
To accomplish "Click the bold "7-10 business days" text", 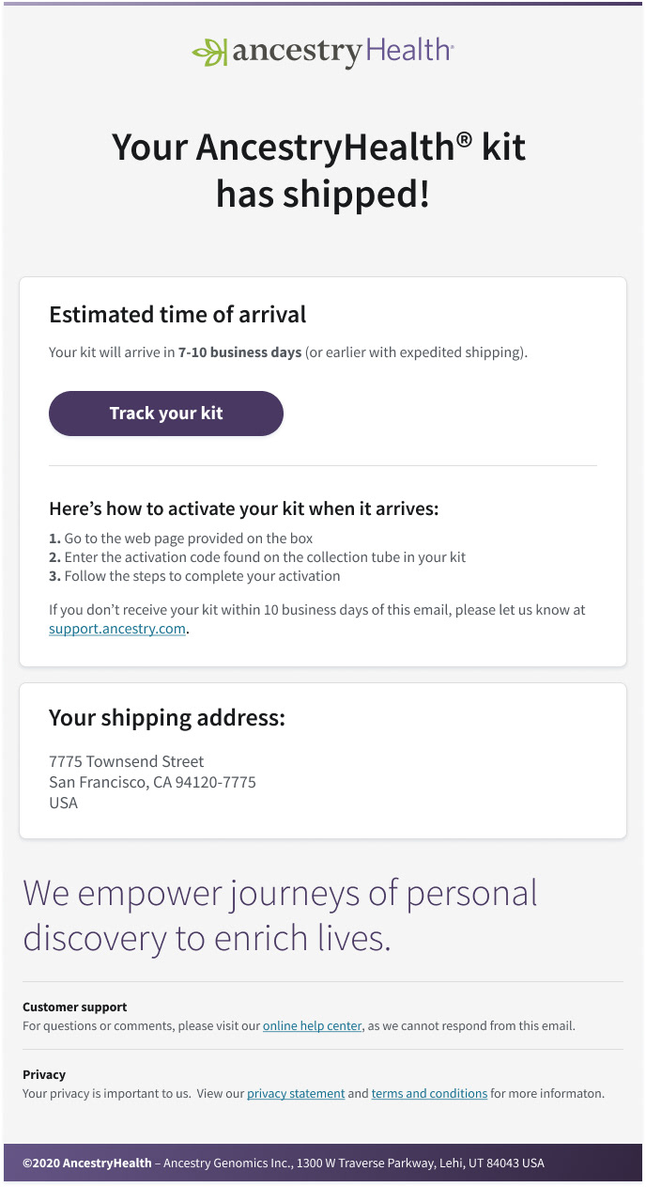I will pos(239,353).
